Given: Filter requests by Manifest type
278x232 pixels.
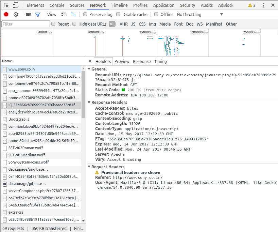Looking at the screenshot, I should (214, 24).
